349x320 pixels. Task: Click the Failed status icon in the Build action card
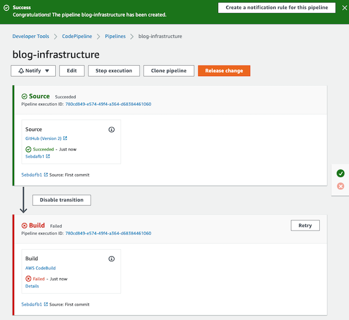coord(29,279)
